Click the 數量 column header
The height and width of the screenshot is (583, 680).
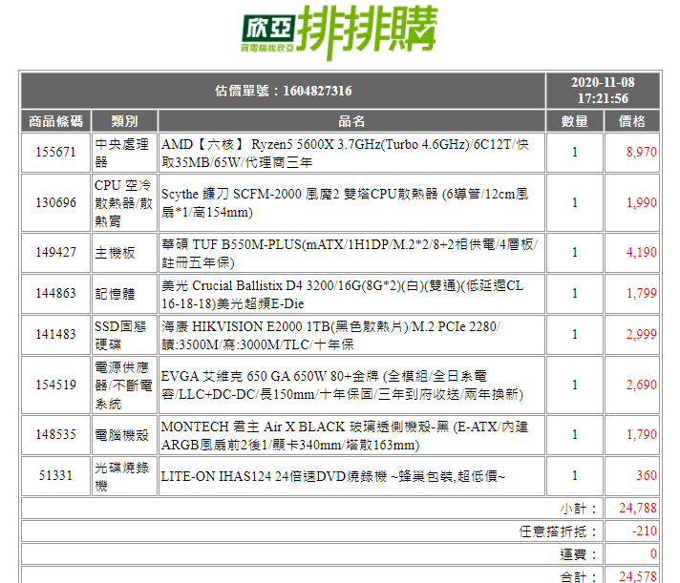tap(575, 121)
